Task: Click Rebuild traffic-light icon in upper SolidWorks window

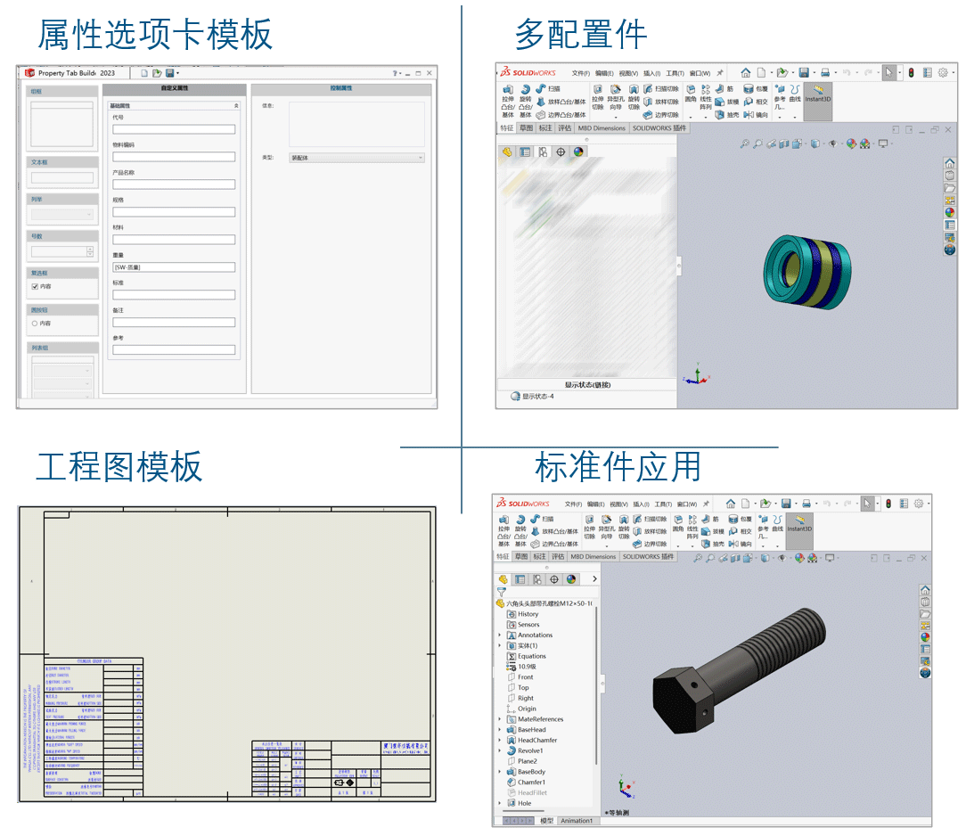Action: click(x=911, y=73)
